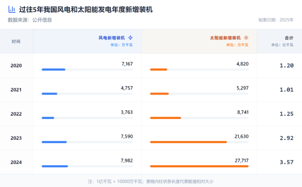Viewport: 302px width, 187px height.
Task: Click the 时间 column header
Action: [x=16, y=41]
